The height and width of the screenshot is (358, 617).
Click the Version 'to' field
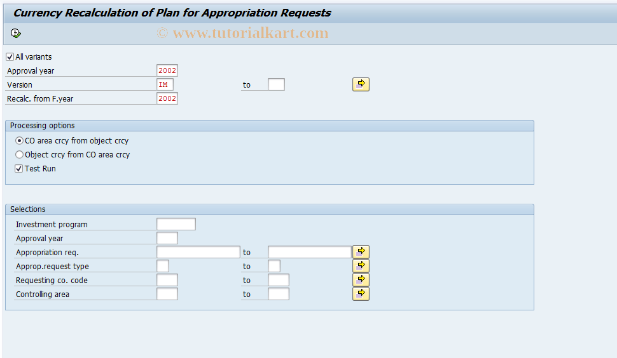pyautogui.click(x=276, y=84)
